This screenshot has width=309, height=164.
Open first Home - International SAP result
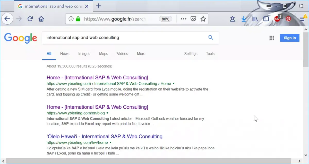tap(97, 78)
